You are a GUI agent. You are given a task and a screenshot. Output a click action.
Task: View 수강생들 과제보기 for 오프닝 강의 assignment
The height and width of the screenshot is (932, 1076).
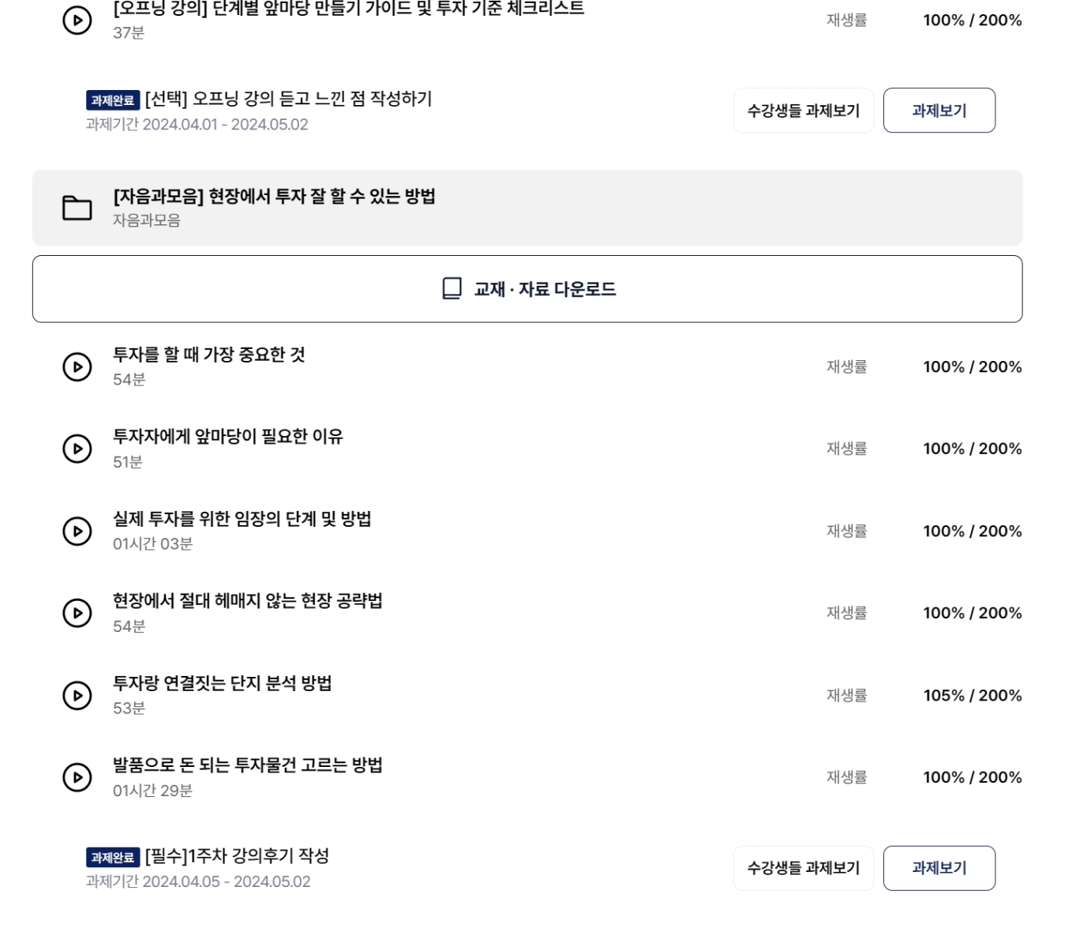click(803, 111)
